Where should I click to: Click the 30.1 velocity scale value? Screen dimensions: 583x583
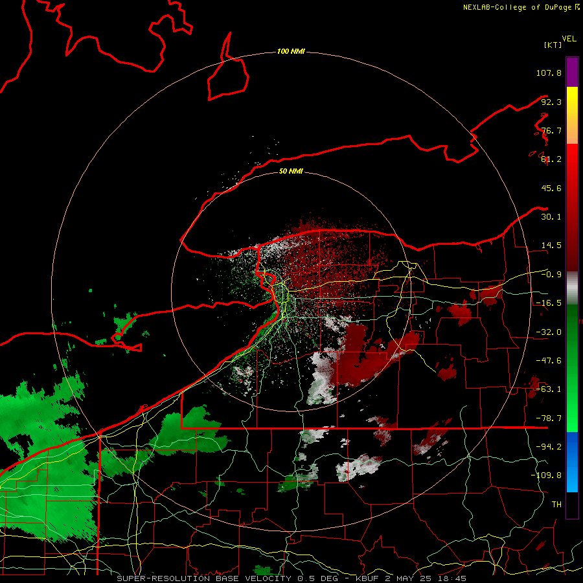(551, 217)
